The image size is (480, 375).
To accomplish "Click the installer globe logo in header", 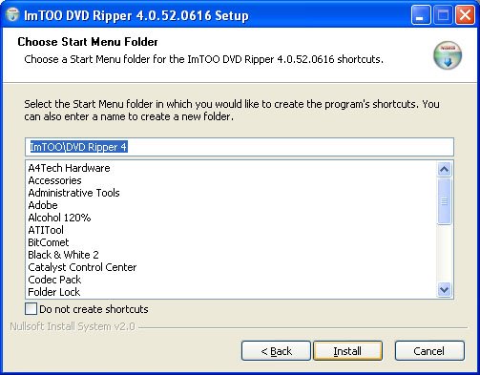I will (x=448, y=55).
